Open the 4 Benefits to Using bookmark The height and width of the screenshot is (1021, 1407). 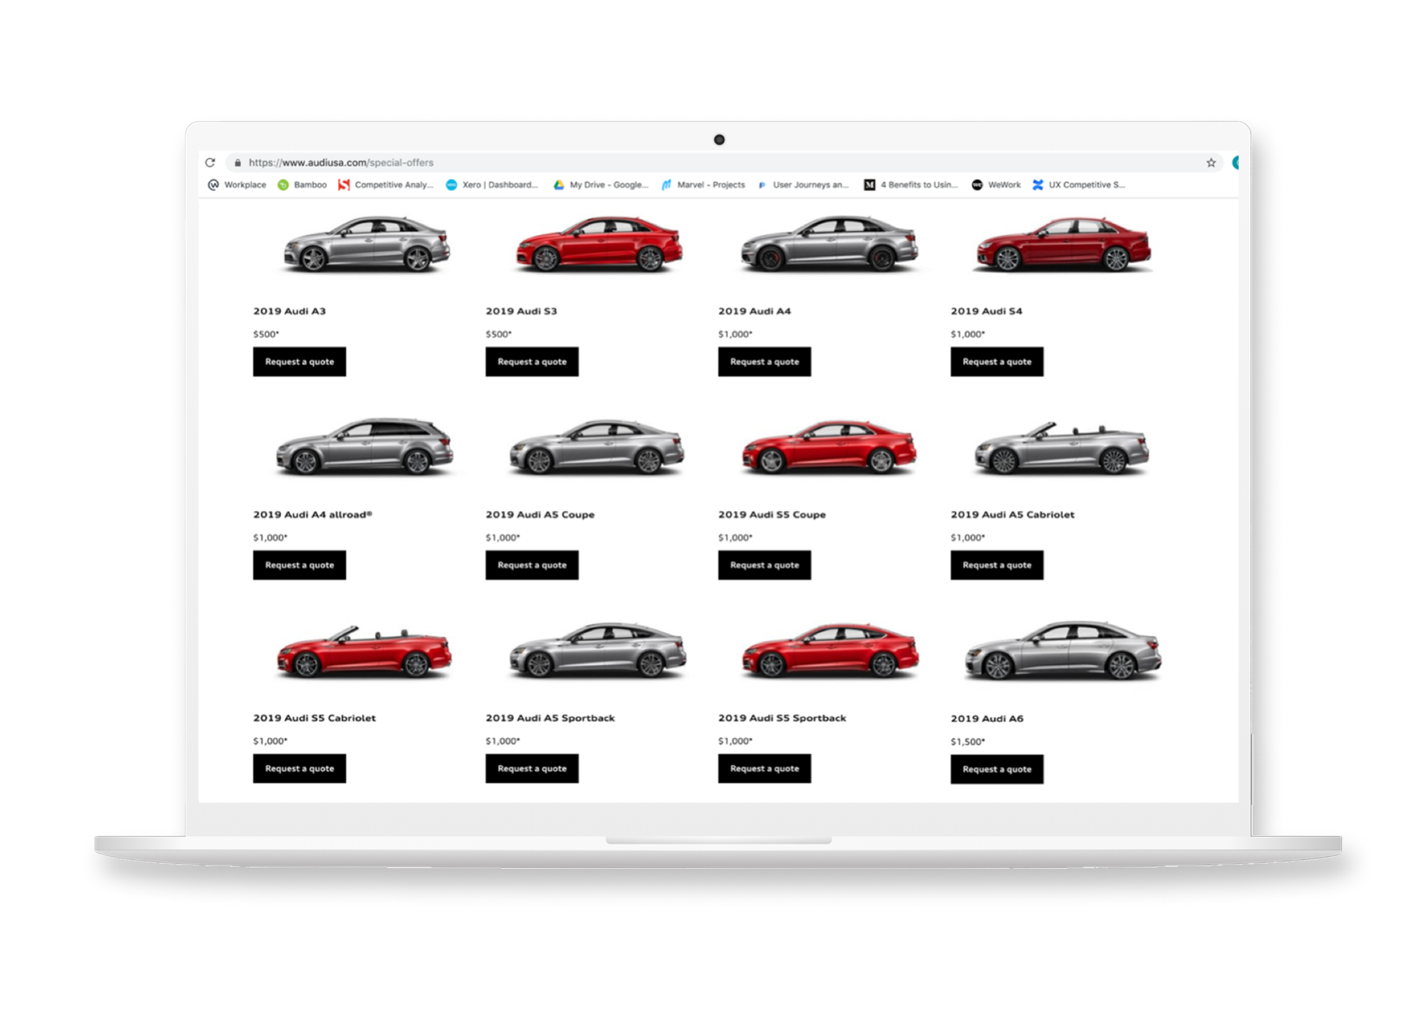click(x=911, y=185)
